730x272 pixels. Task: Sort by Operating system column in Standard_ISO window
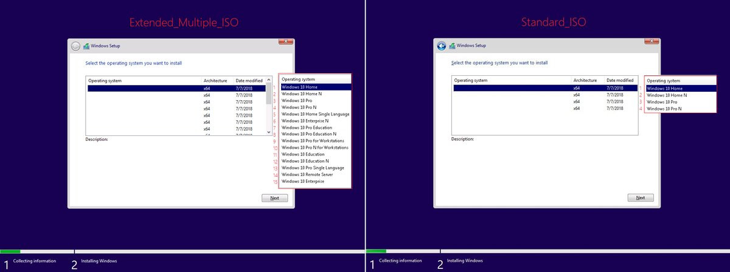tap(511, 80)
